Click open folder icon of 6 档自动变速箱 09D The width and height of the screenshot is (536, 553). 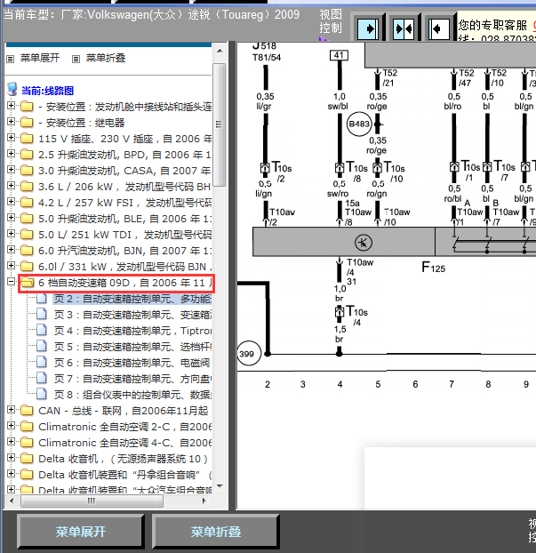click(28, 283)
